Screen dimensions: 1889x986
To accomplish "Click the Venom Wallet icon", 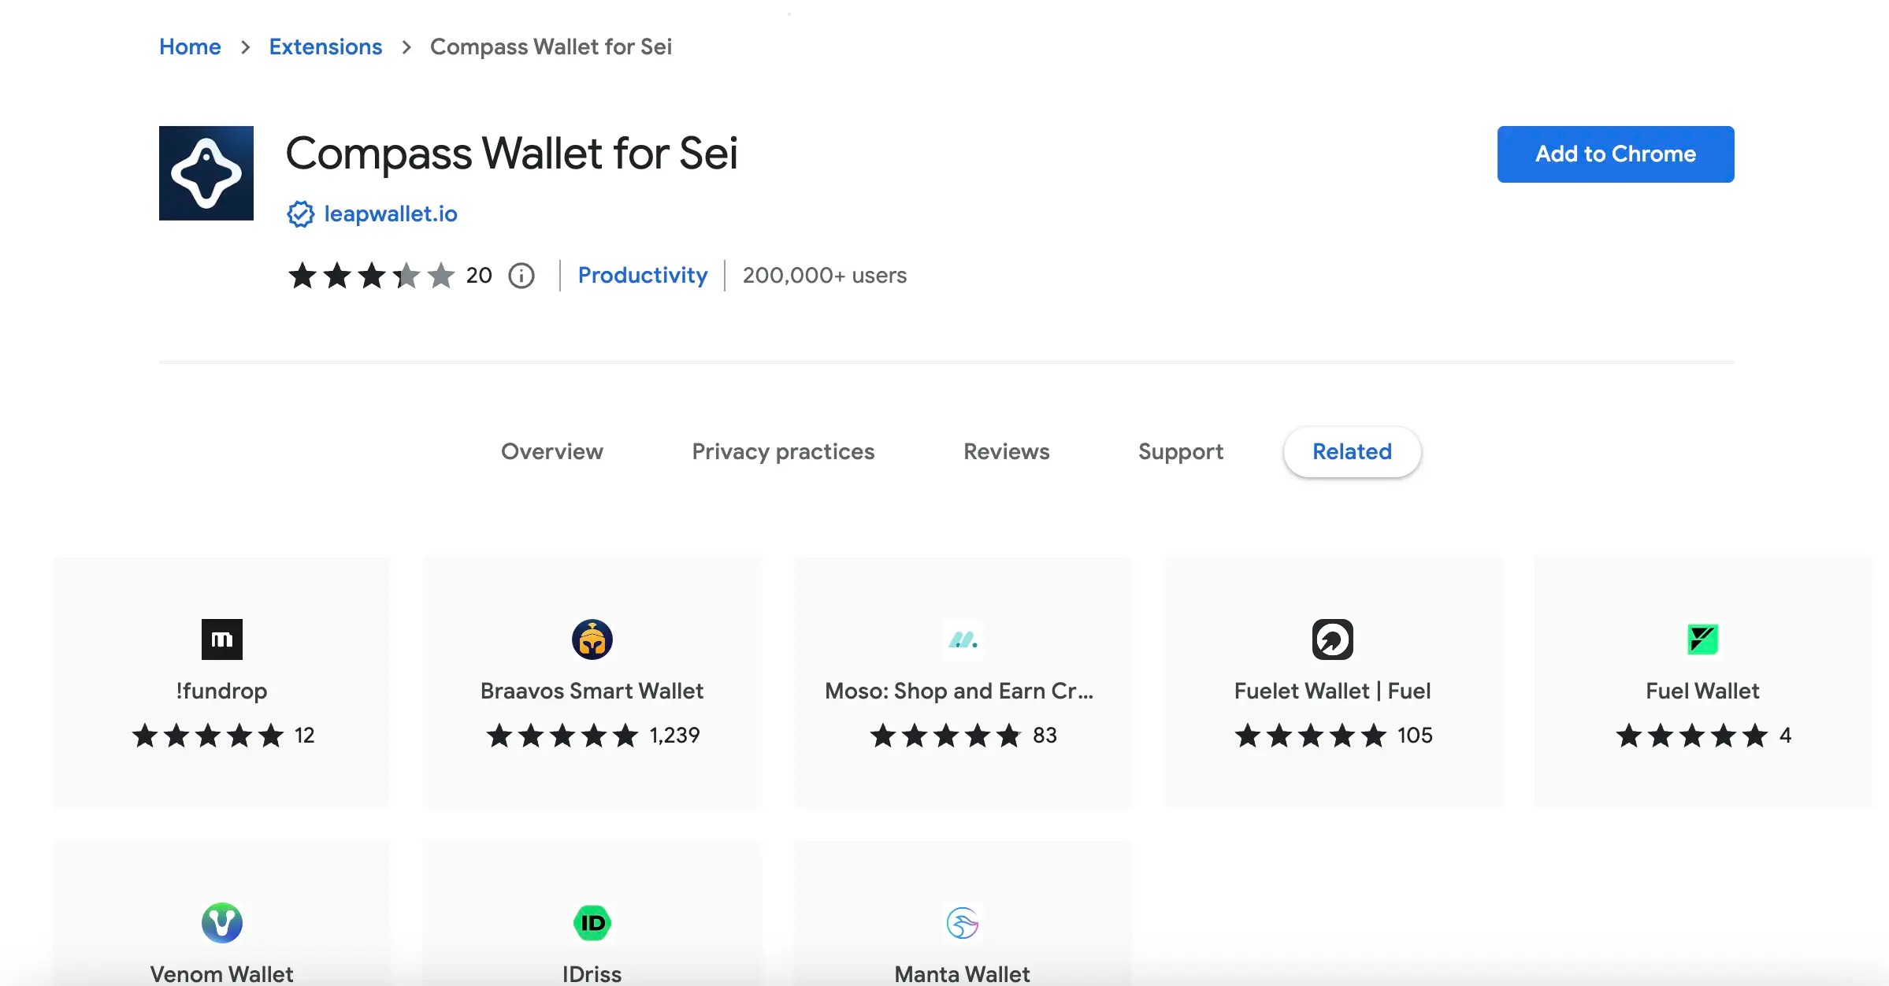I will tap(222, 923).
